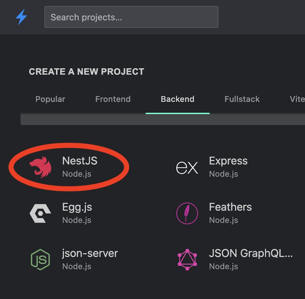Focus the Search projects input field
Screen dimensions: 305x299
131,17
